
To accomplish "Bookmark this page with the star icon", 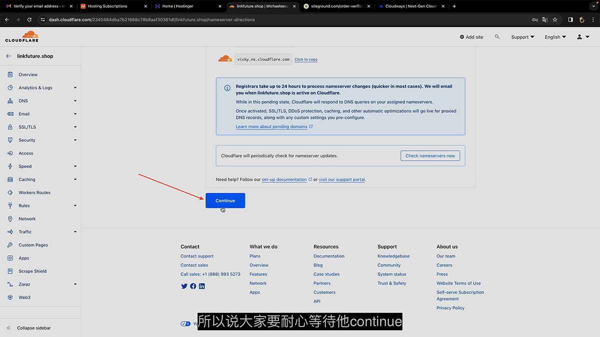I will (555, 19).
